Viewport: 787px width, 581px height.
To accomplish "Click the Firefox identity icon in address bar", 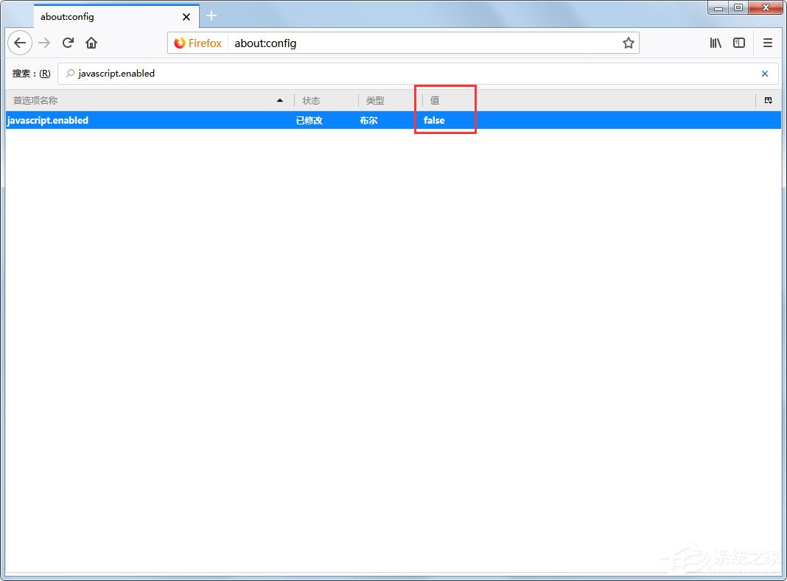I will click(197, 43).
